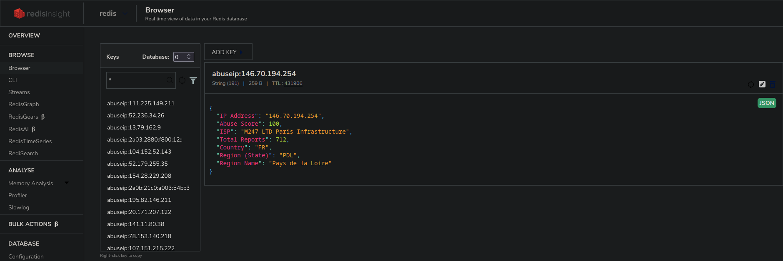
Task: Open RediSearch from the sidebar
Action: coord(23,153)
